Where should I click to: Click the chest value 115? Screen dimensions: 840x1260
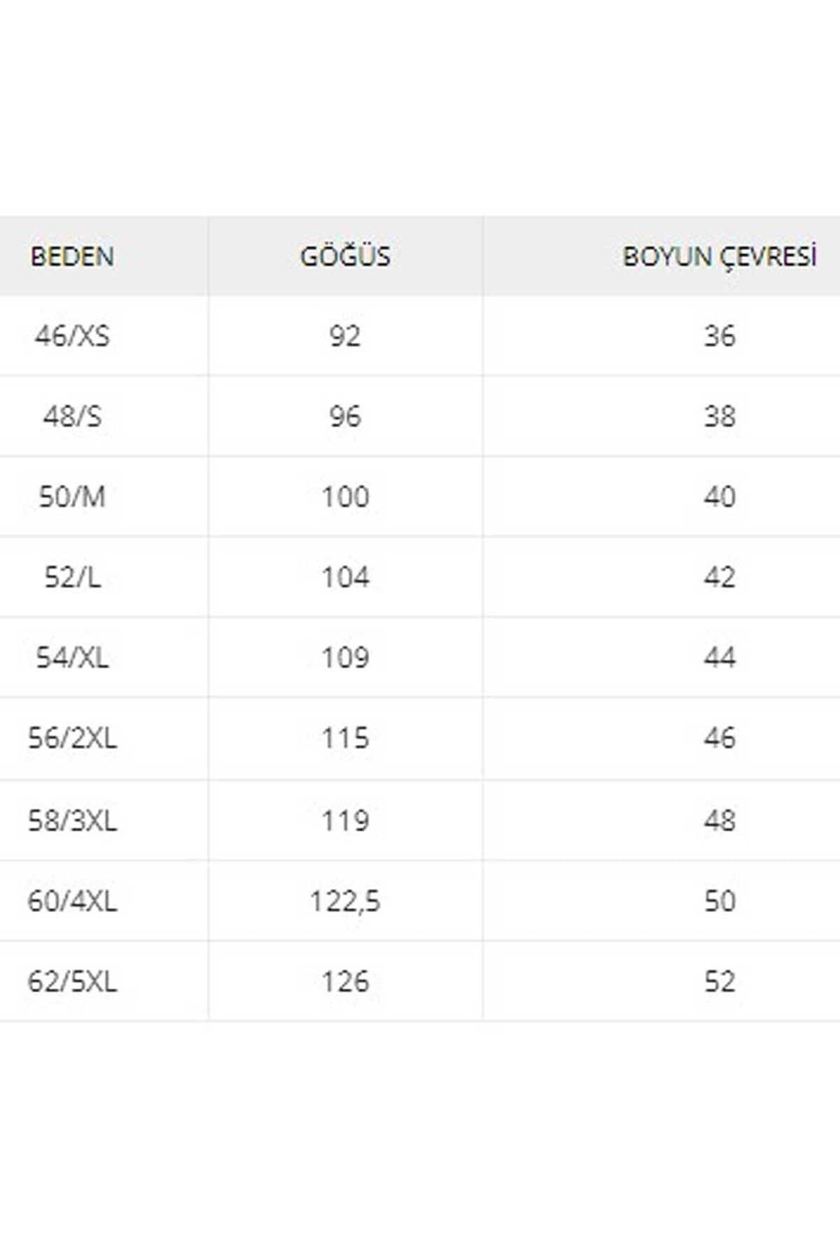(345, 738)
